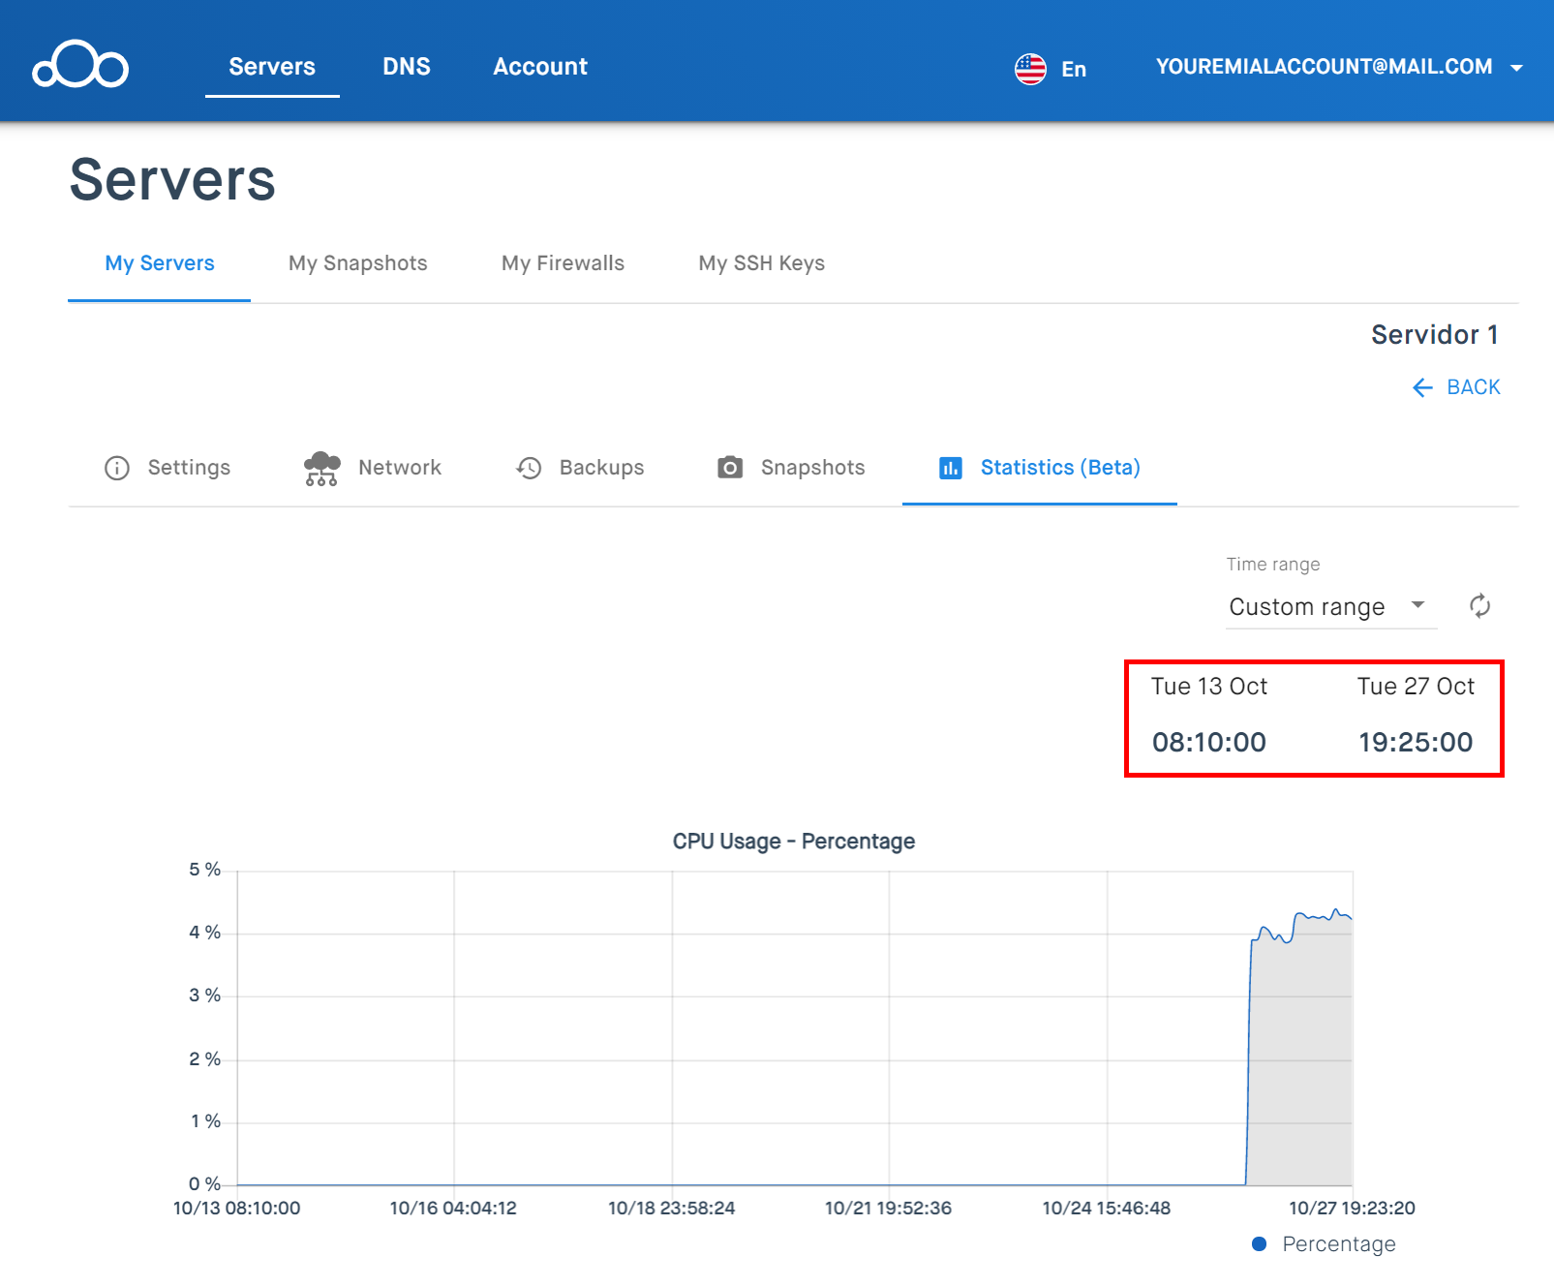Screen dimensions: 1554x1287
Task: Click the US flag language icon
Action: (x=1030, y=69)
